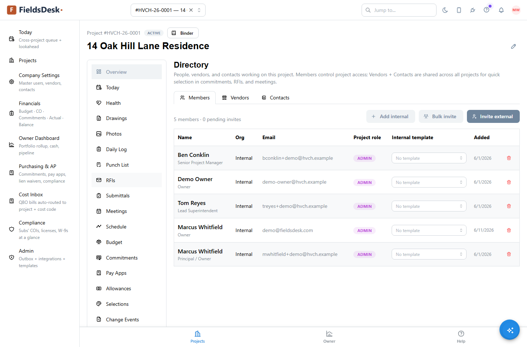Open Demo Owner internal template dropdown

click(429, 182)
